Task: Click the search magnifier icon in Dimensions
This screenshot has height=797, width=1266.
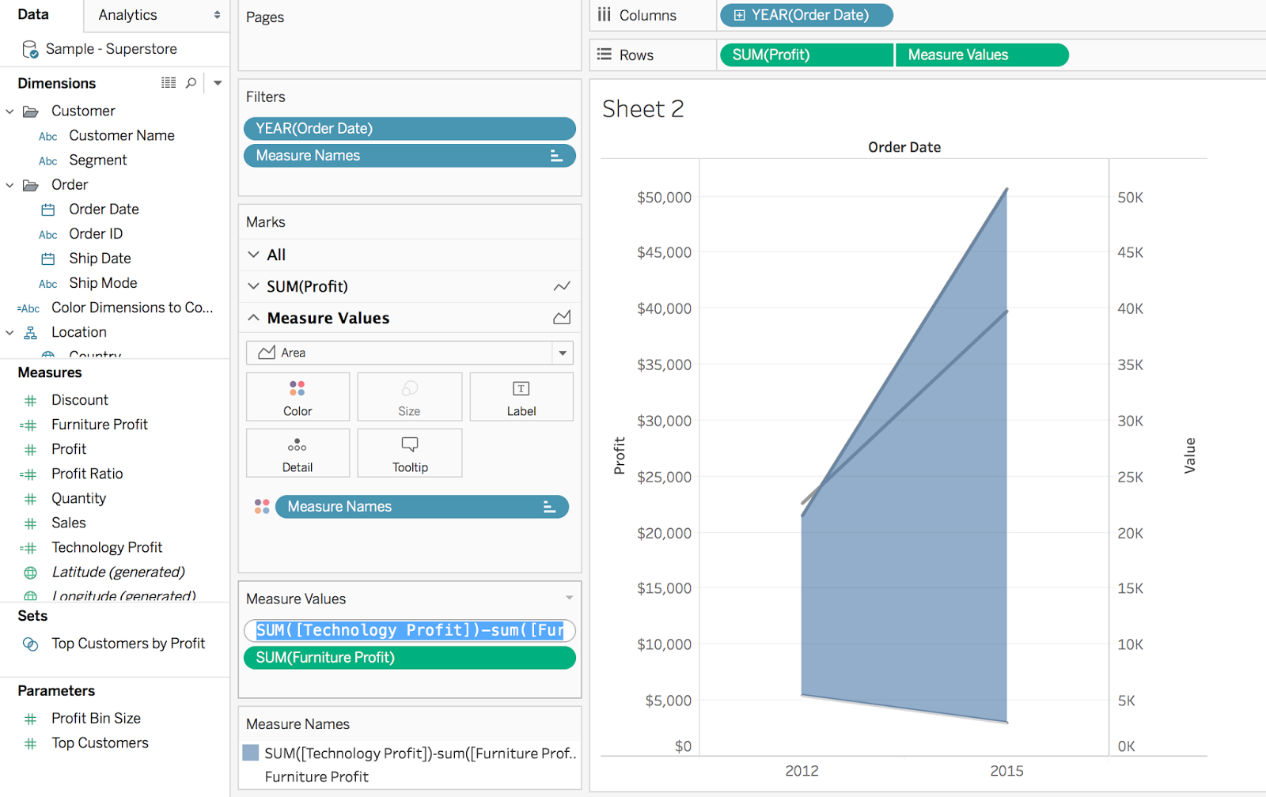Action: (191, 83)
